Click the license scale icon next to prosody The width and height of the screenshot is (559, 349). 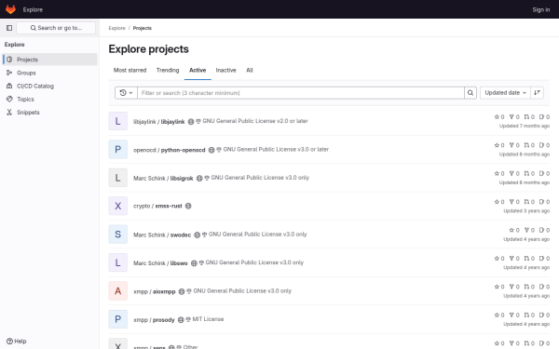(188, 319)
